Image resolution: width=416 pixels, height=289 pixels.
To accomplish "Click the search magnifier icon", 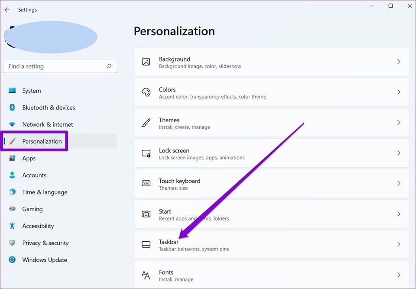I will [109, 66].
